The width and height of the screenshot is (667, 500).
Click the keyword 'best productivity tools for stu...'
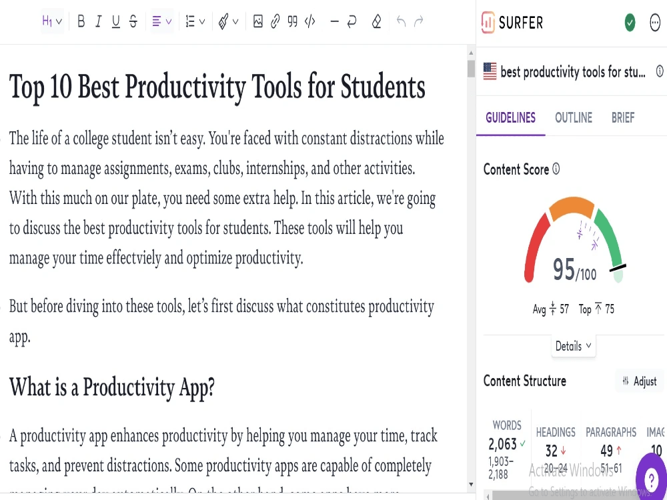pyautogui.click(x=573, y=72)
